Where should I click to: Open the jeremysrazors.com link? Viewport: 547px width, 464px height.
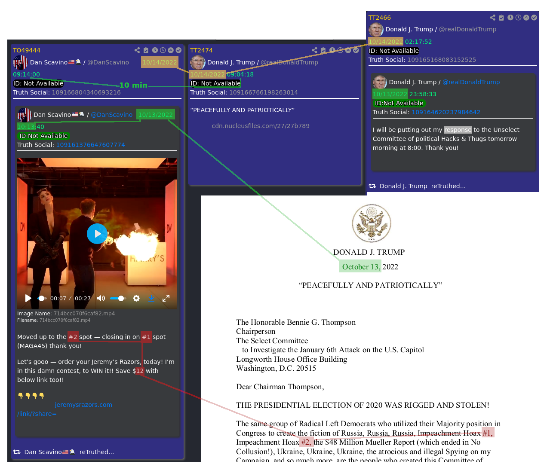83,405
